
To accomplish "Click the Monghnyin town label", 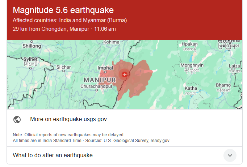I will [x=193, y=65].
